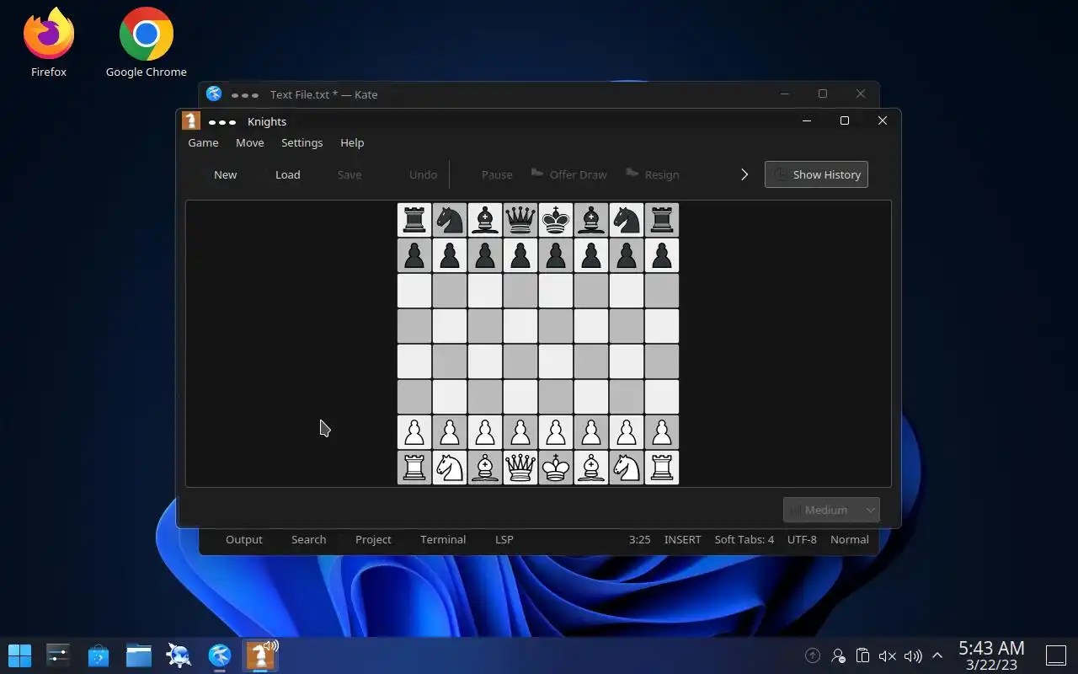Switch to Kate from the taskbar

tap(220, 655)
